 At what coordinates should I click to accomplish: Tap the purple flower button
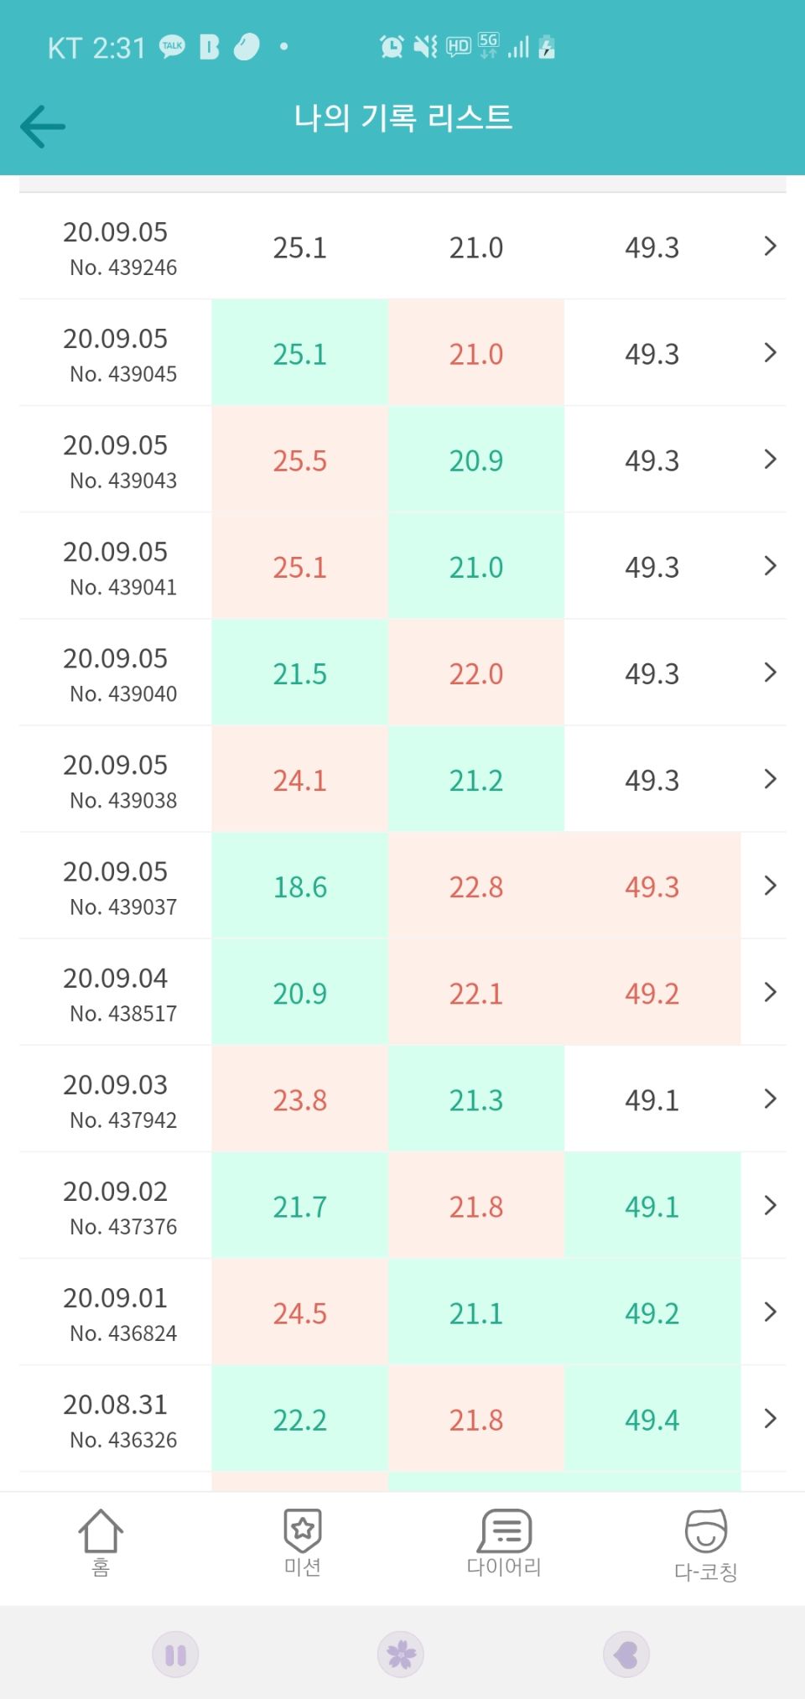pyautogui.click(x=401, y=1655)
